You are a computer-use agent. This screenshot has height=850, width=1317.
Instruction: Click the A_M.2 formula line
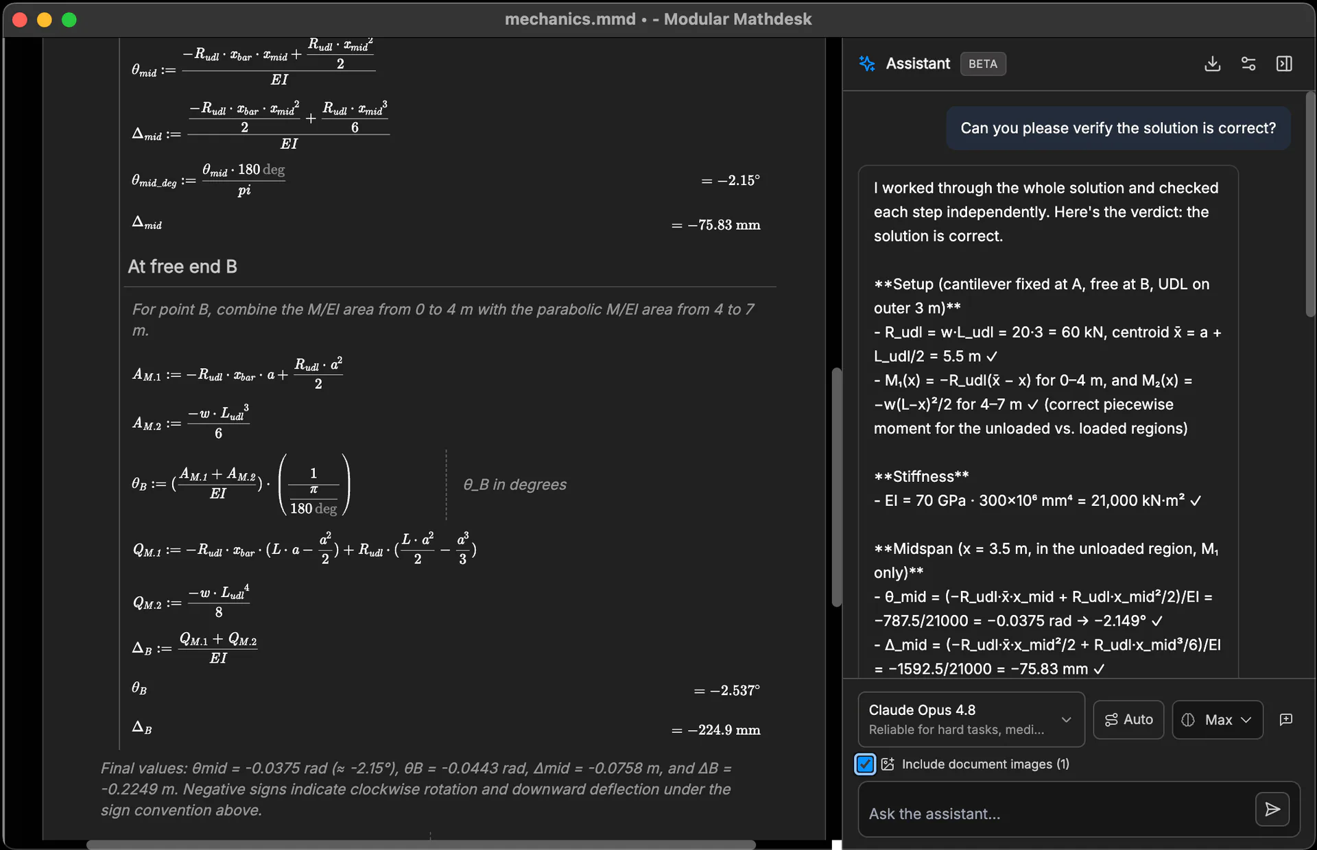pyautogui.click(x=191, y=422)
